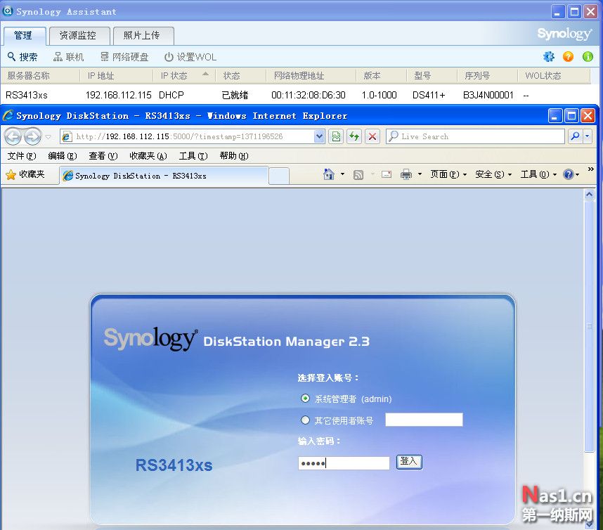
Task: Open the 文件(F) menu
Action: coord(22,156)
